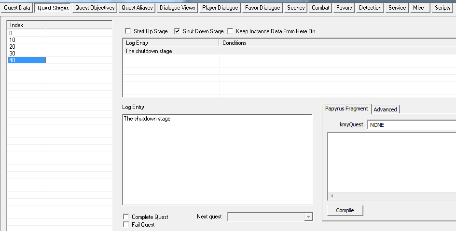The width and height of the screenshot is (456, 231).
Task: Expand the Next quest dropdown
Action: pos(308,217)
